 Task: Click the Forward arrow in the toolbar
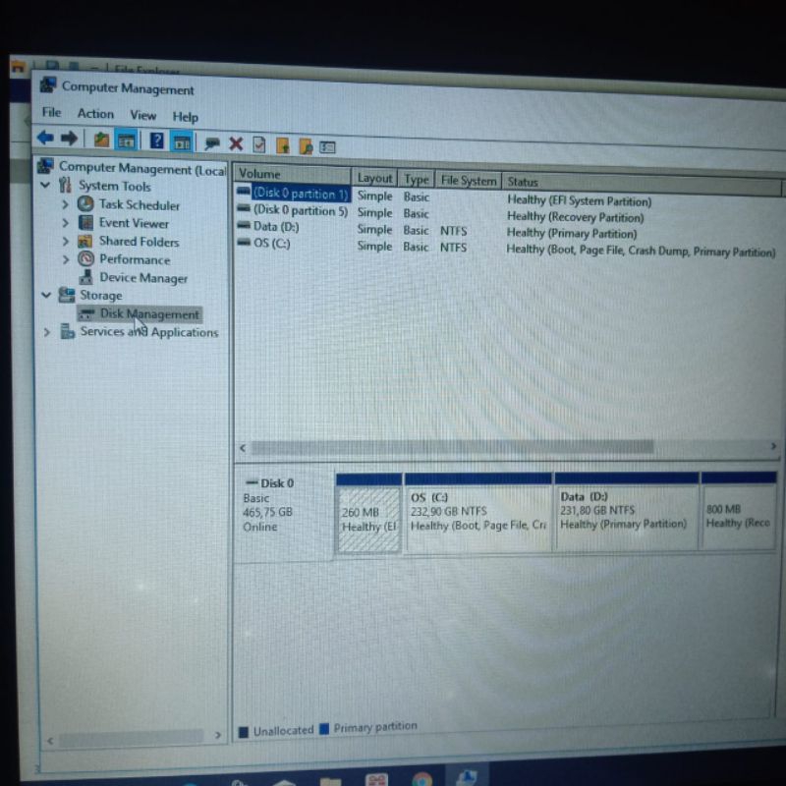click(x=69, y=139)
